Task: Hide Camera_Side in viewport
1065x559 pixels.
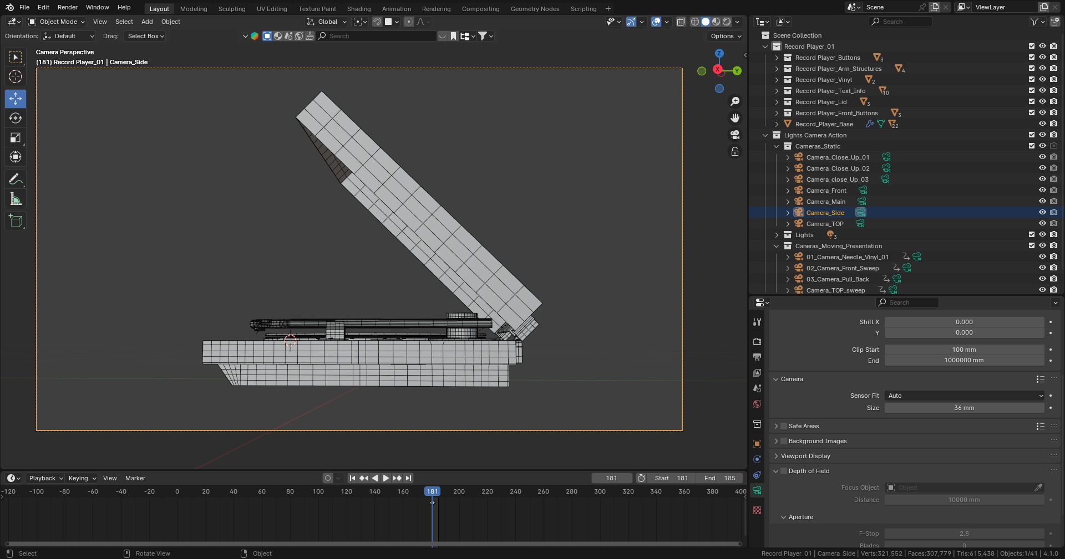Action: 1042,212
